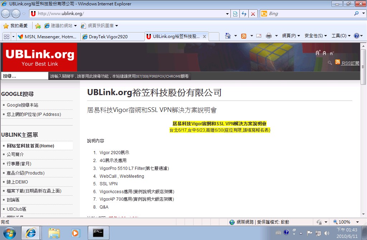The height and width of the screenshot is (240, 367).
Task: Open the 安全性(S) Safety menu
Action: tap(315, 36)
